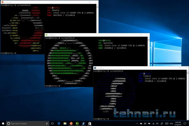189x126 pixels.
Task: Click 'RAM: 4948MiB / 16310MiB' in openSUSE window
Action: click(112, 48)
